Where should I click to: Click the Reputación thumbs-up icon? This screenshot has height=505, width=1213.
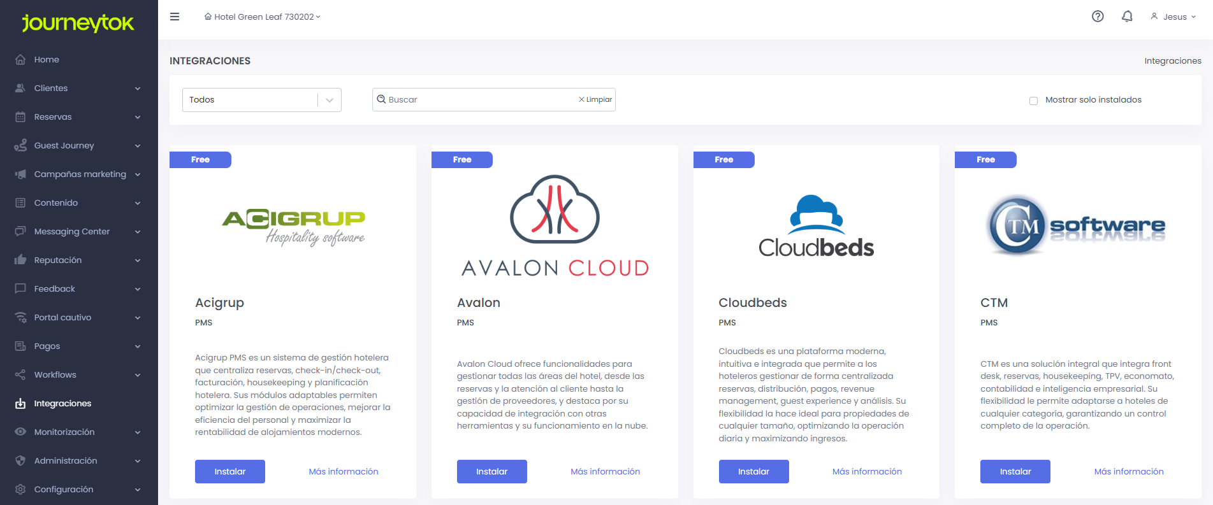(x=20, y=260)
